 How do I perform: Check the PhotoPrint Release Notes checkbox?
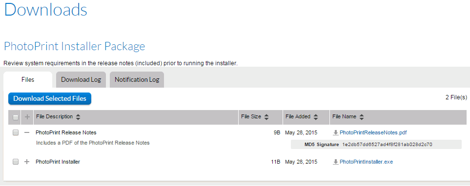(16, 132)
